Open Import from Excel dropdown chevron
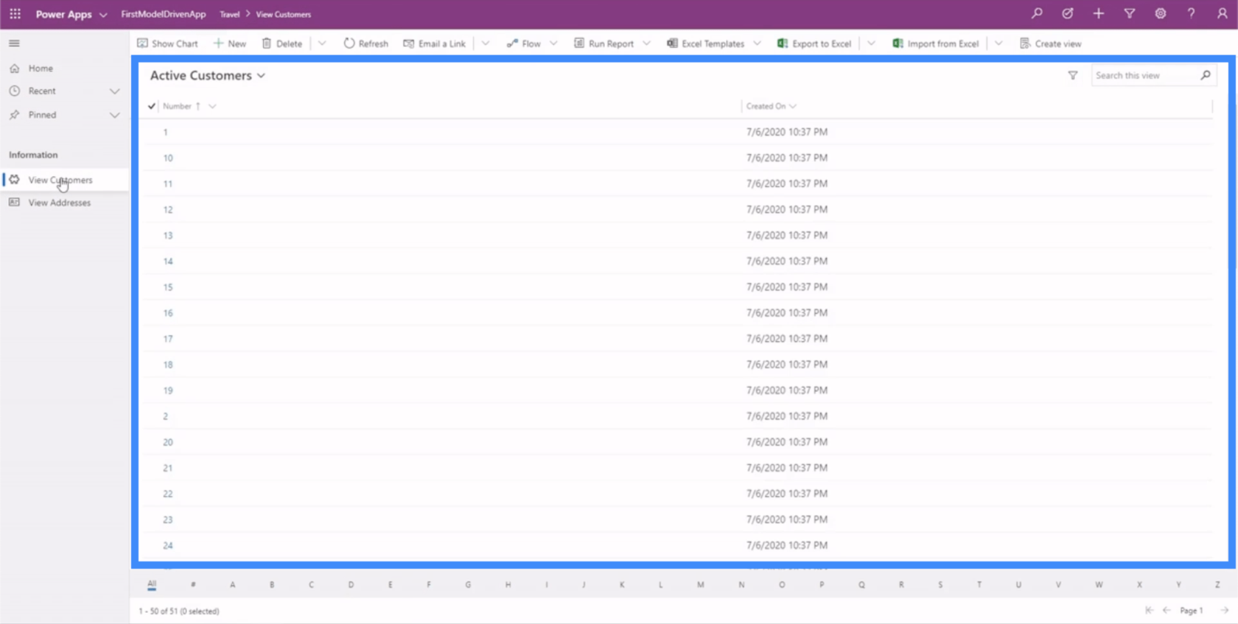The height and width of the screenshot is (624, 1238). tap(999, 43)
